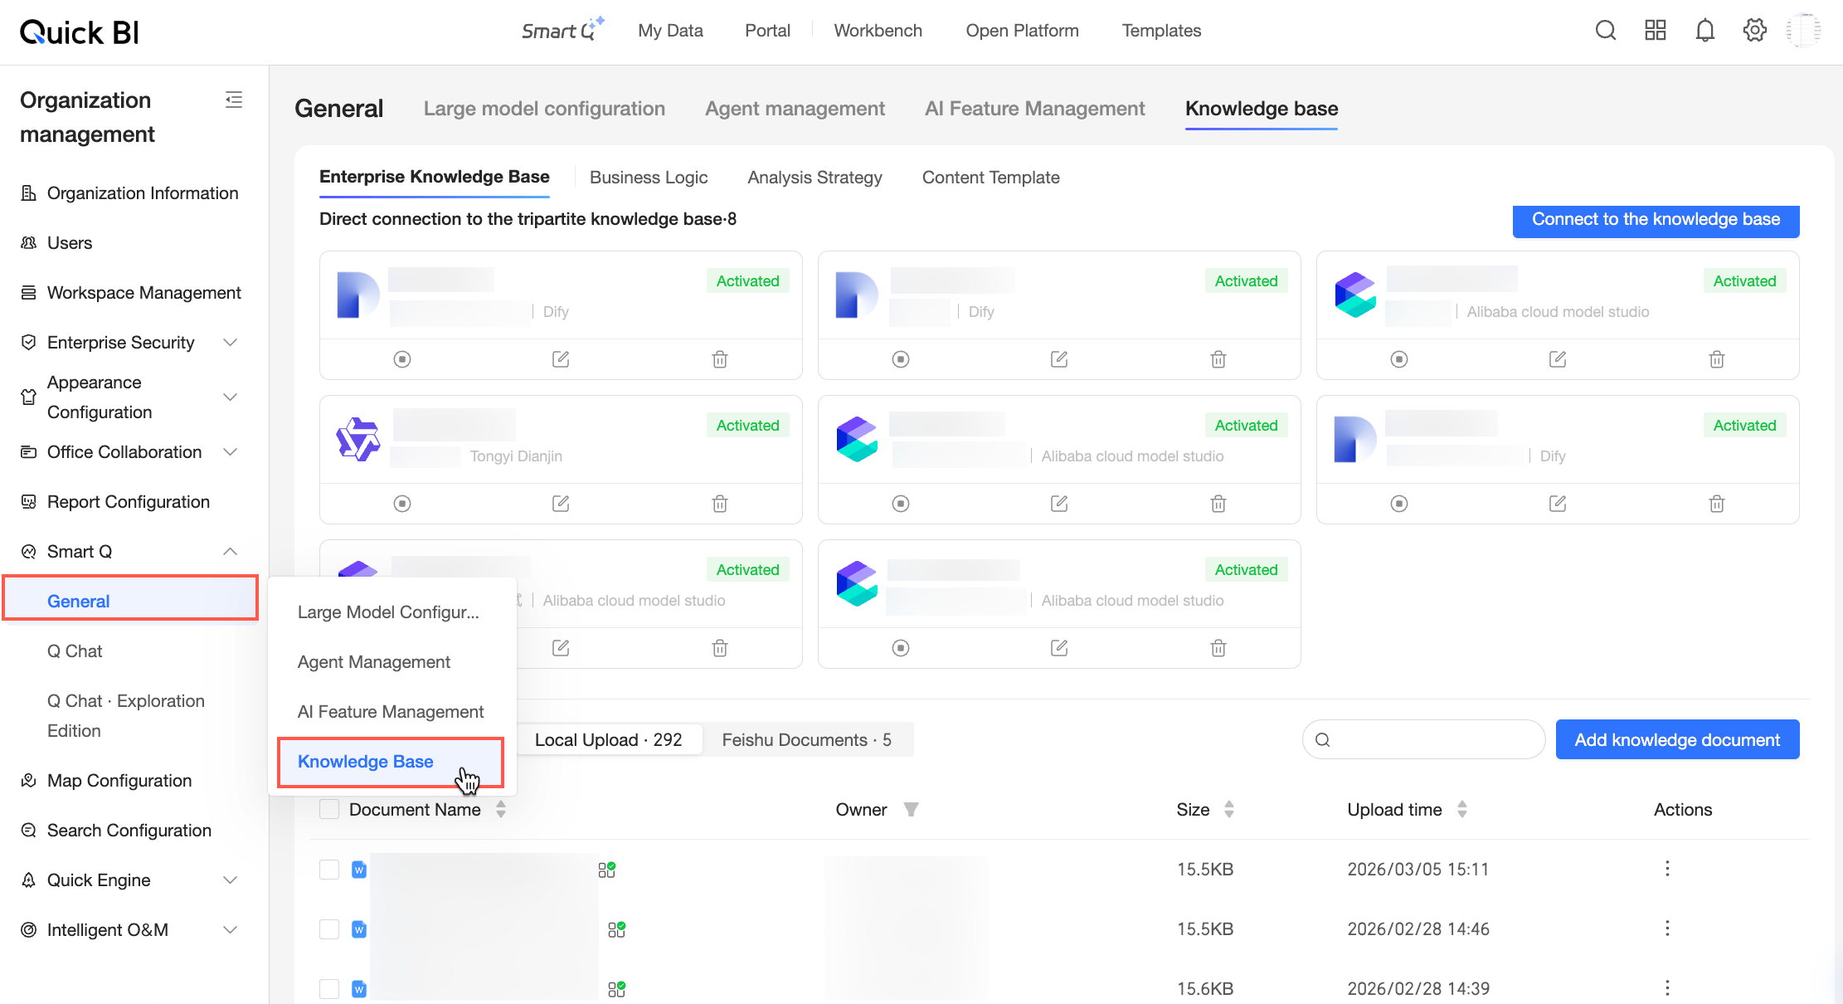Click Connect to the knowledge base
Screen dimensions: 1843x1004
[1656, 220]
